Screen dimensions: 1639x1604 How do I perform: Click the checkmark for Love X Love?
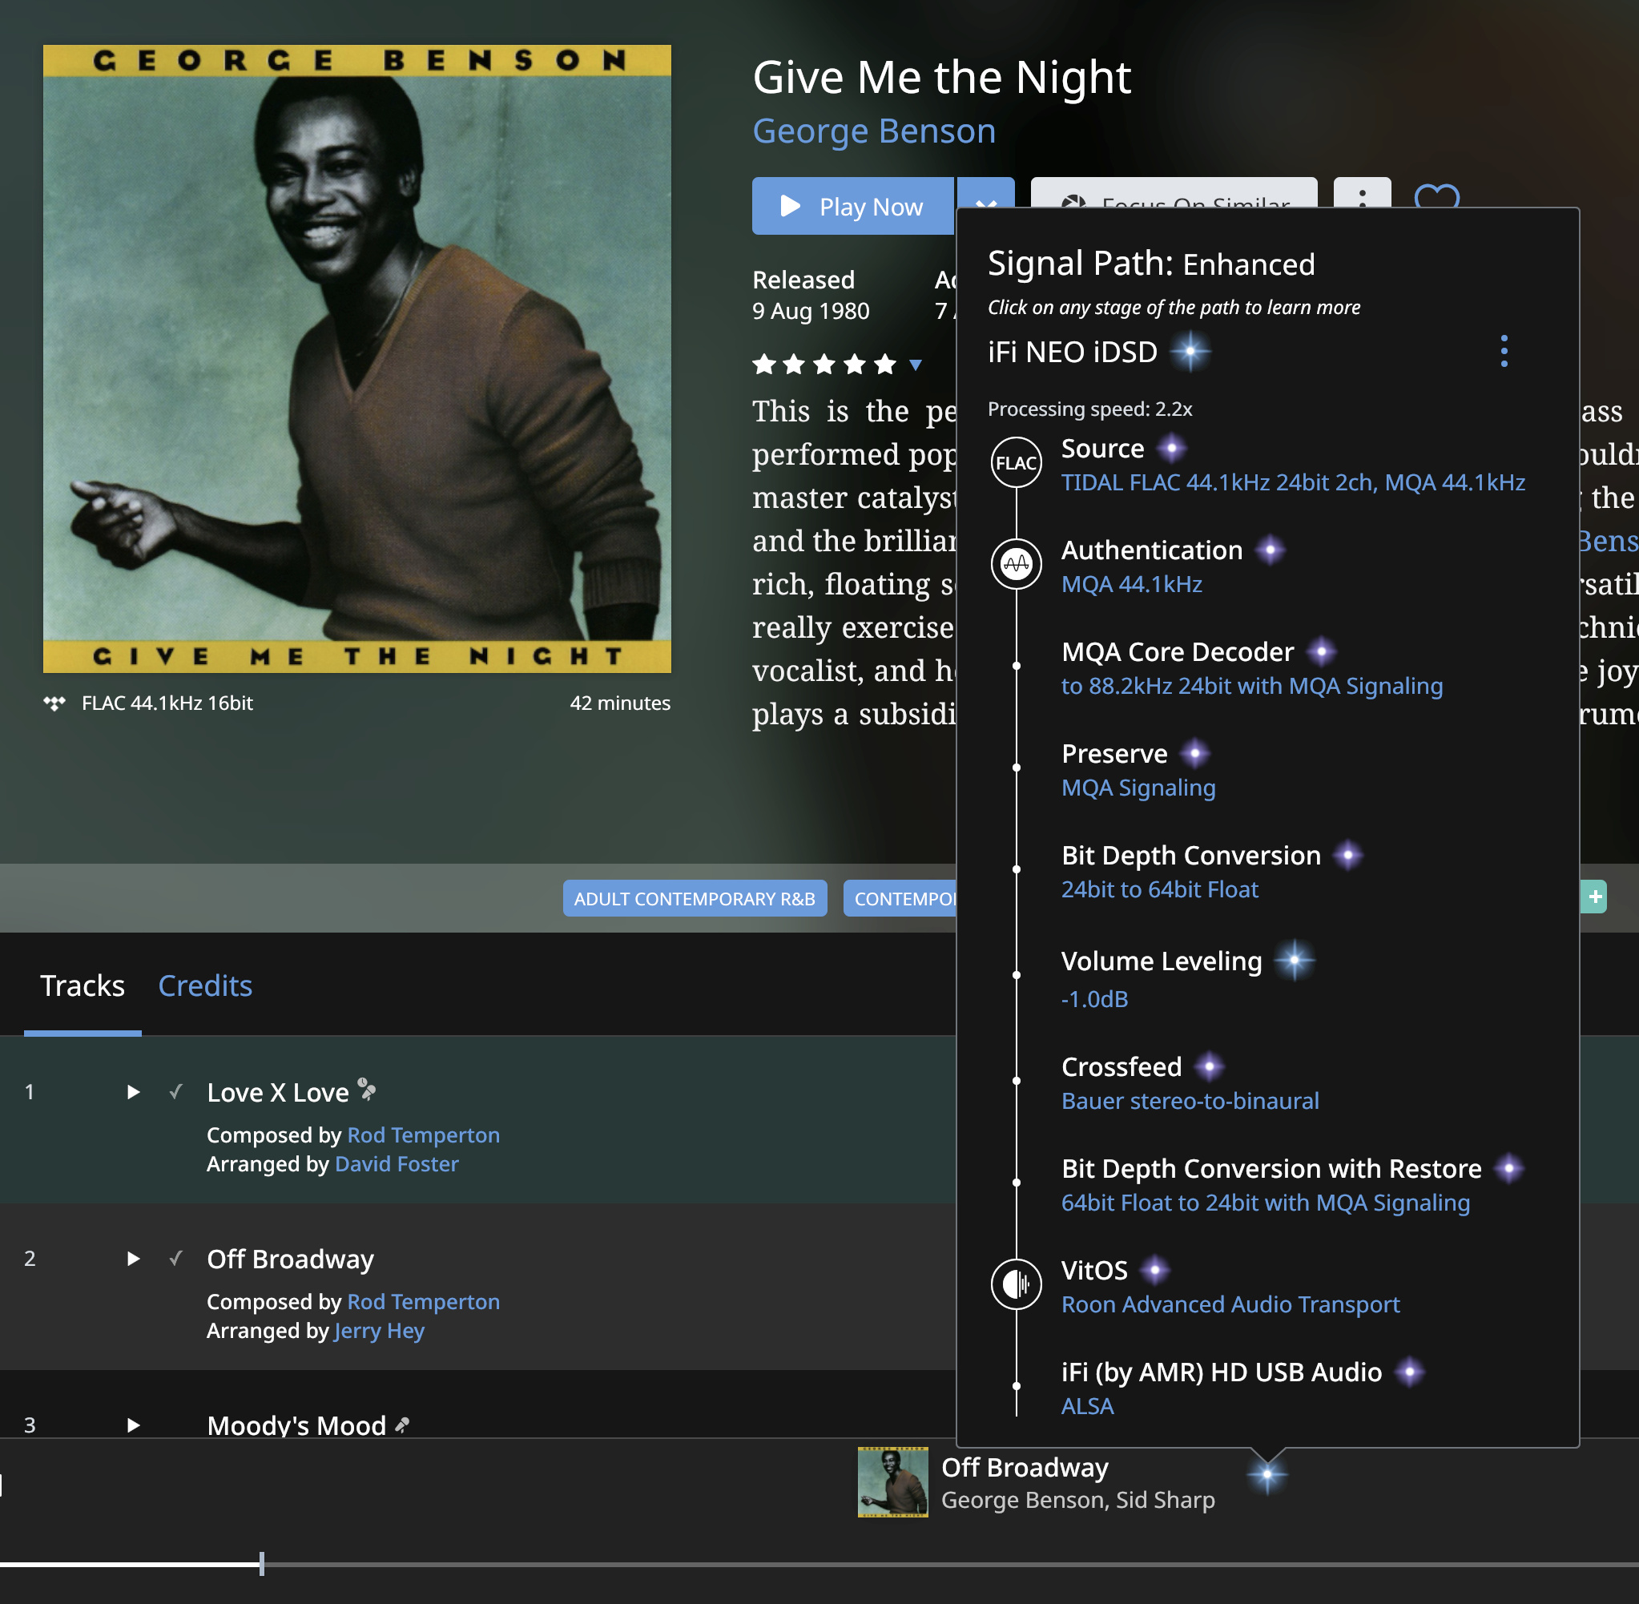175,1093
